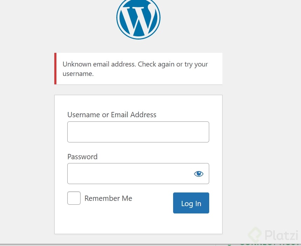301x246 pixels.
Task: Show the password with the eye icon
Action: click(199, 174)
